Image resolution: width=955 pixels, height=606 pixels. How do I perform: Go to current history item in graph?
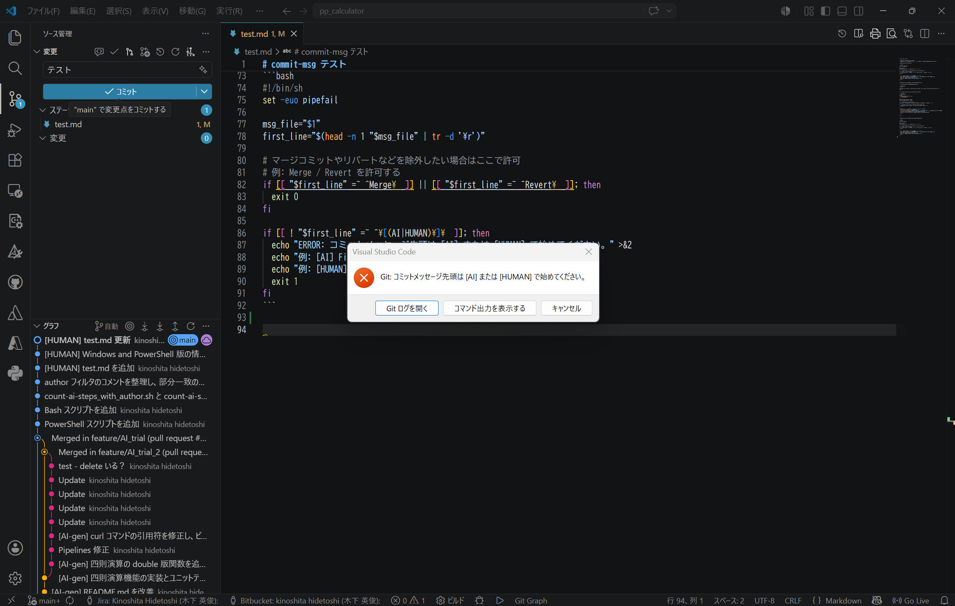click(130, 326)
